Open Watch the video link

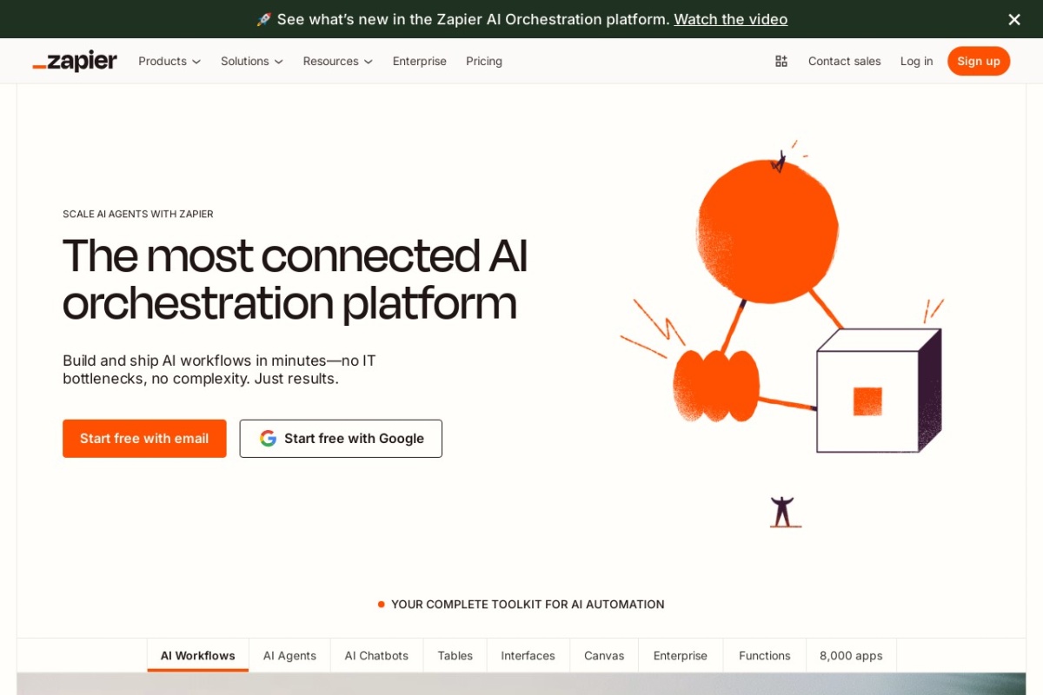pyautogui.click(x=730, y=19)
